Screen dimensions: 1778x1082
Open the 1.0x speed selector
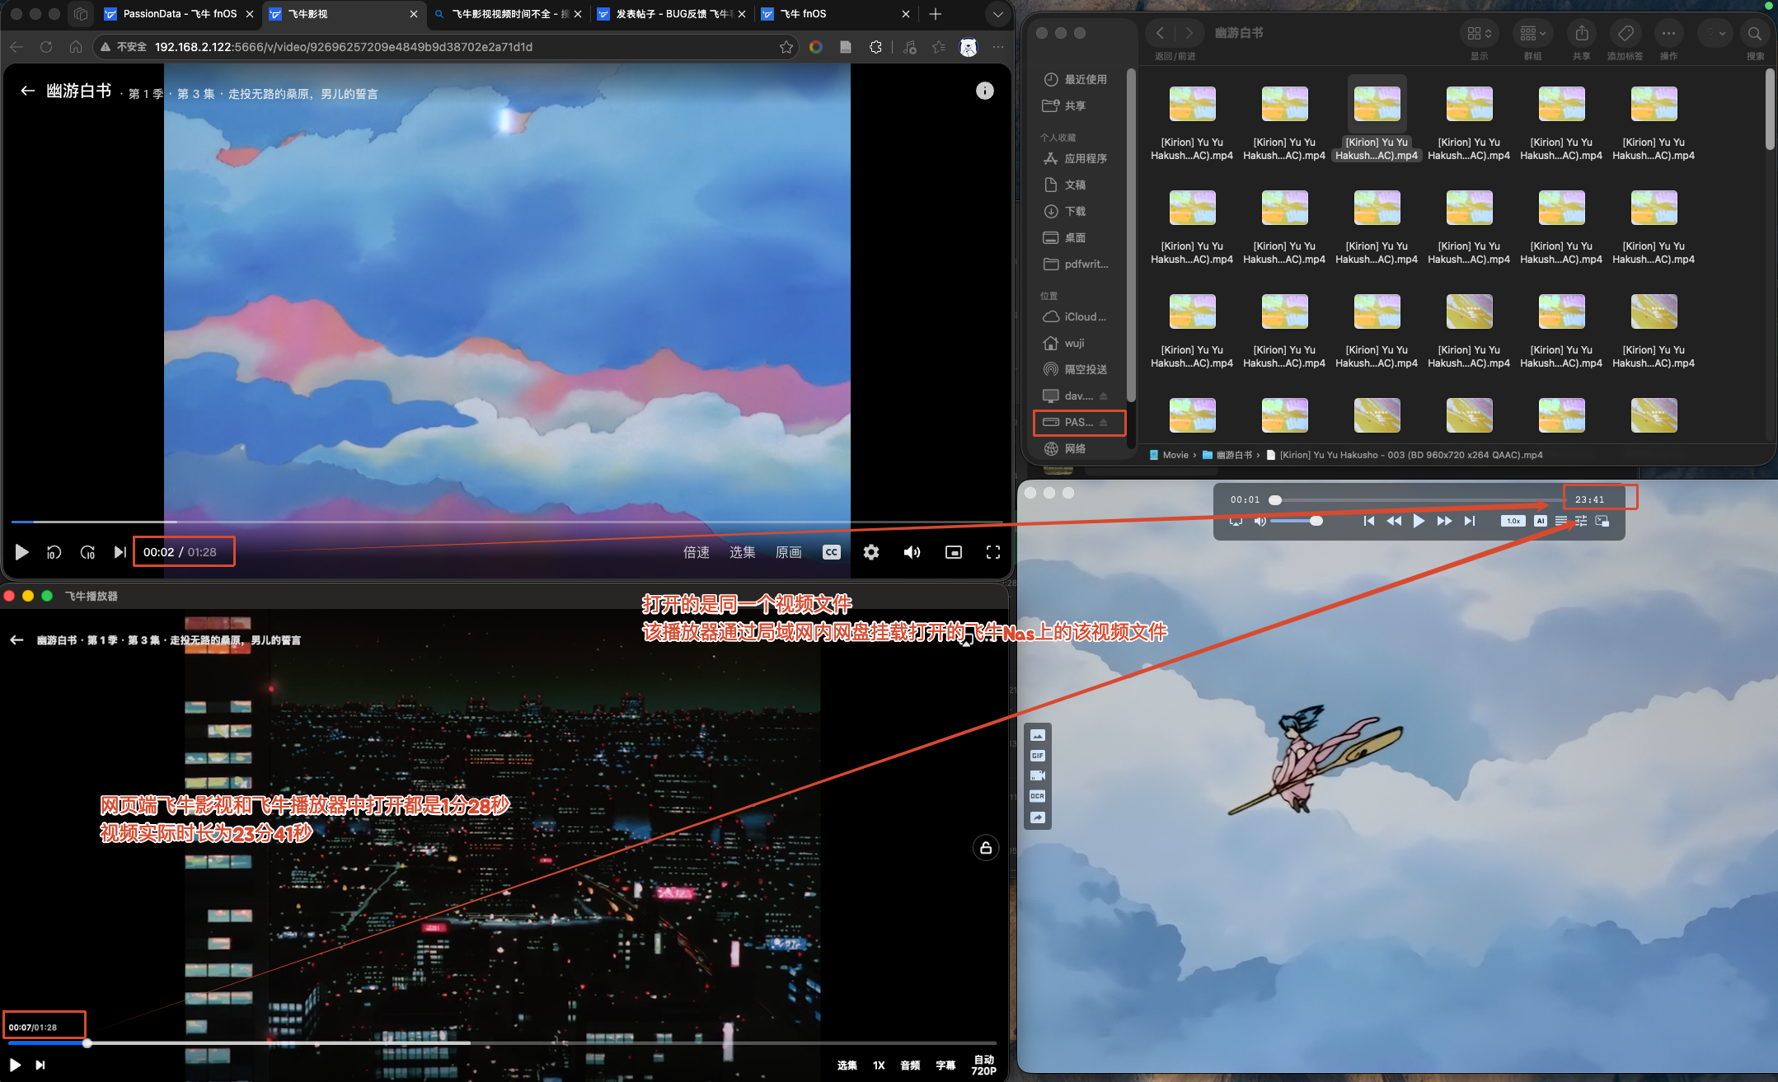[x=1513, y=521]
